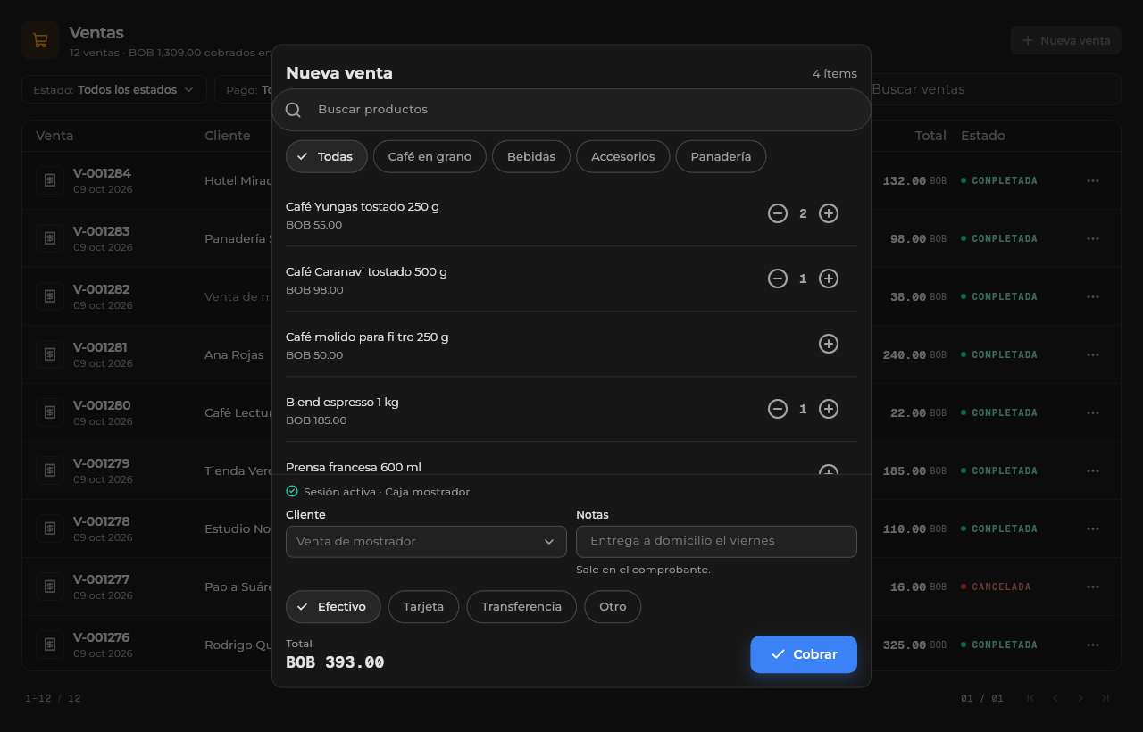This screenshot has height=732, width=1143.
Task: Click receipt icon of sale V-001280
Action: (x=50, y=412)
